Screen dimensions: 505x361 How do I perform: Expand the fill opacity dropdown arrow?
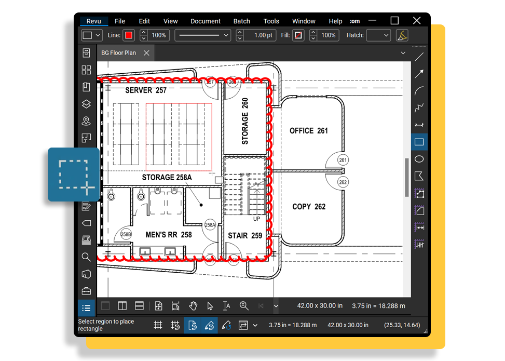[312, 35]
